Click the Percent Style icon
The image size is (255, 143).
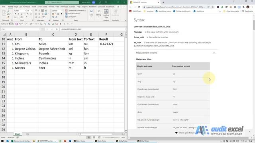[x=58, y=14]
